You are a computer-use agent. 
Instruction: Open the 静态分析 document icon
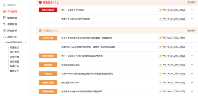click(x=4, y=31)
